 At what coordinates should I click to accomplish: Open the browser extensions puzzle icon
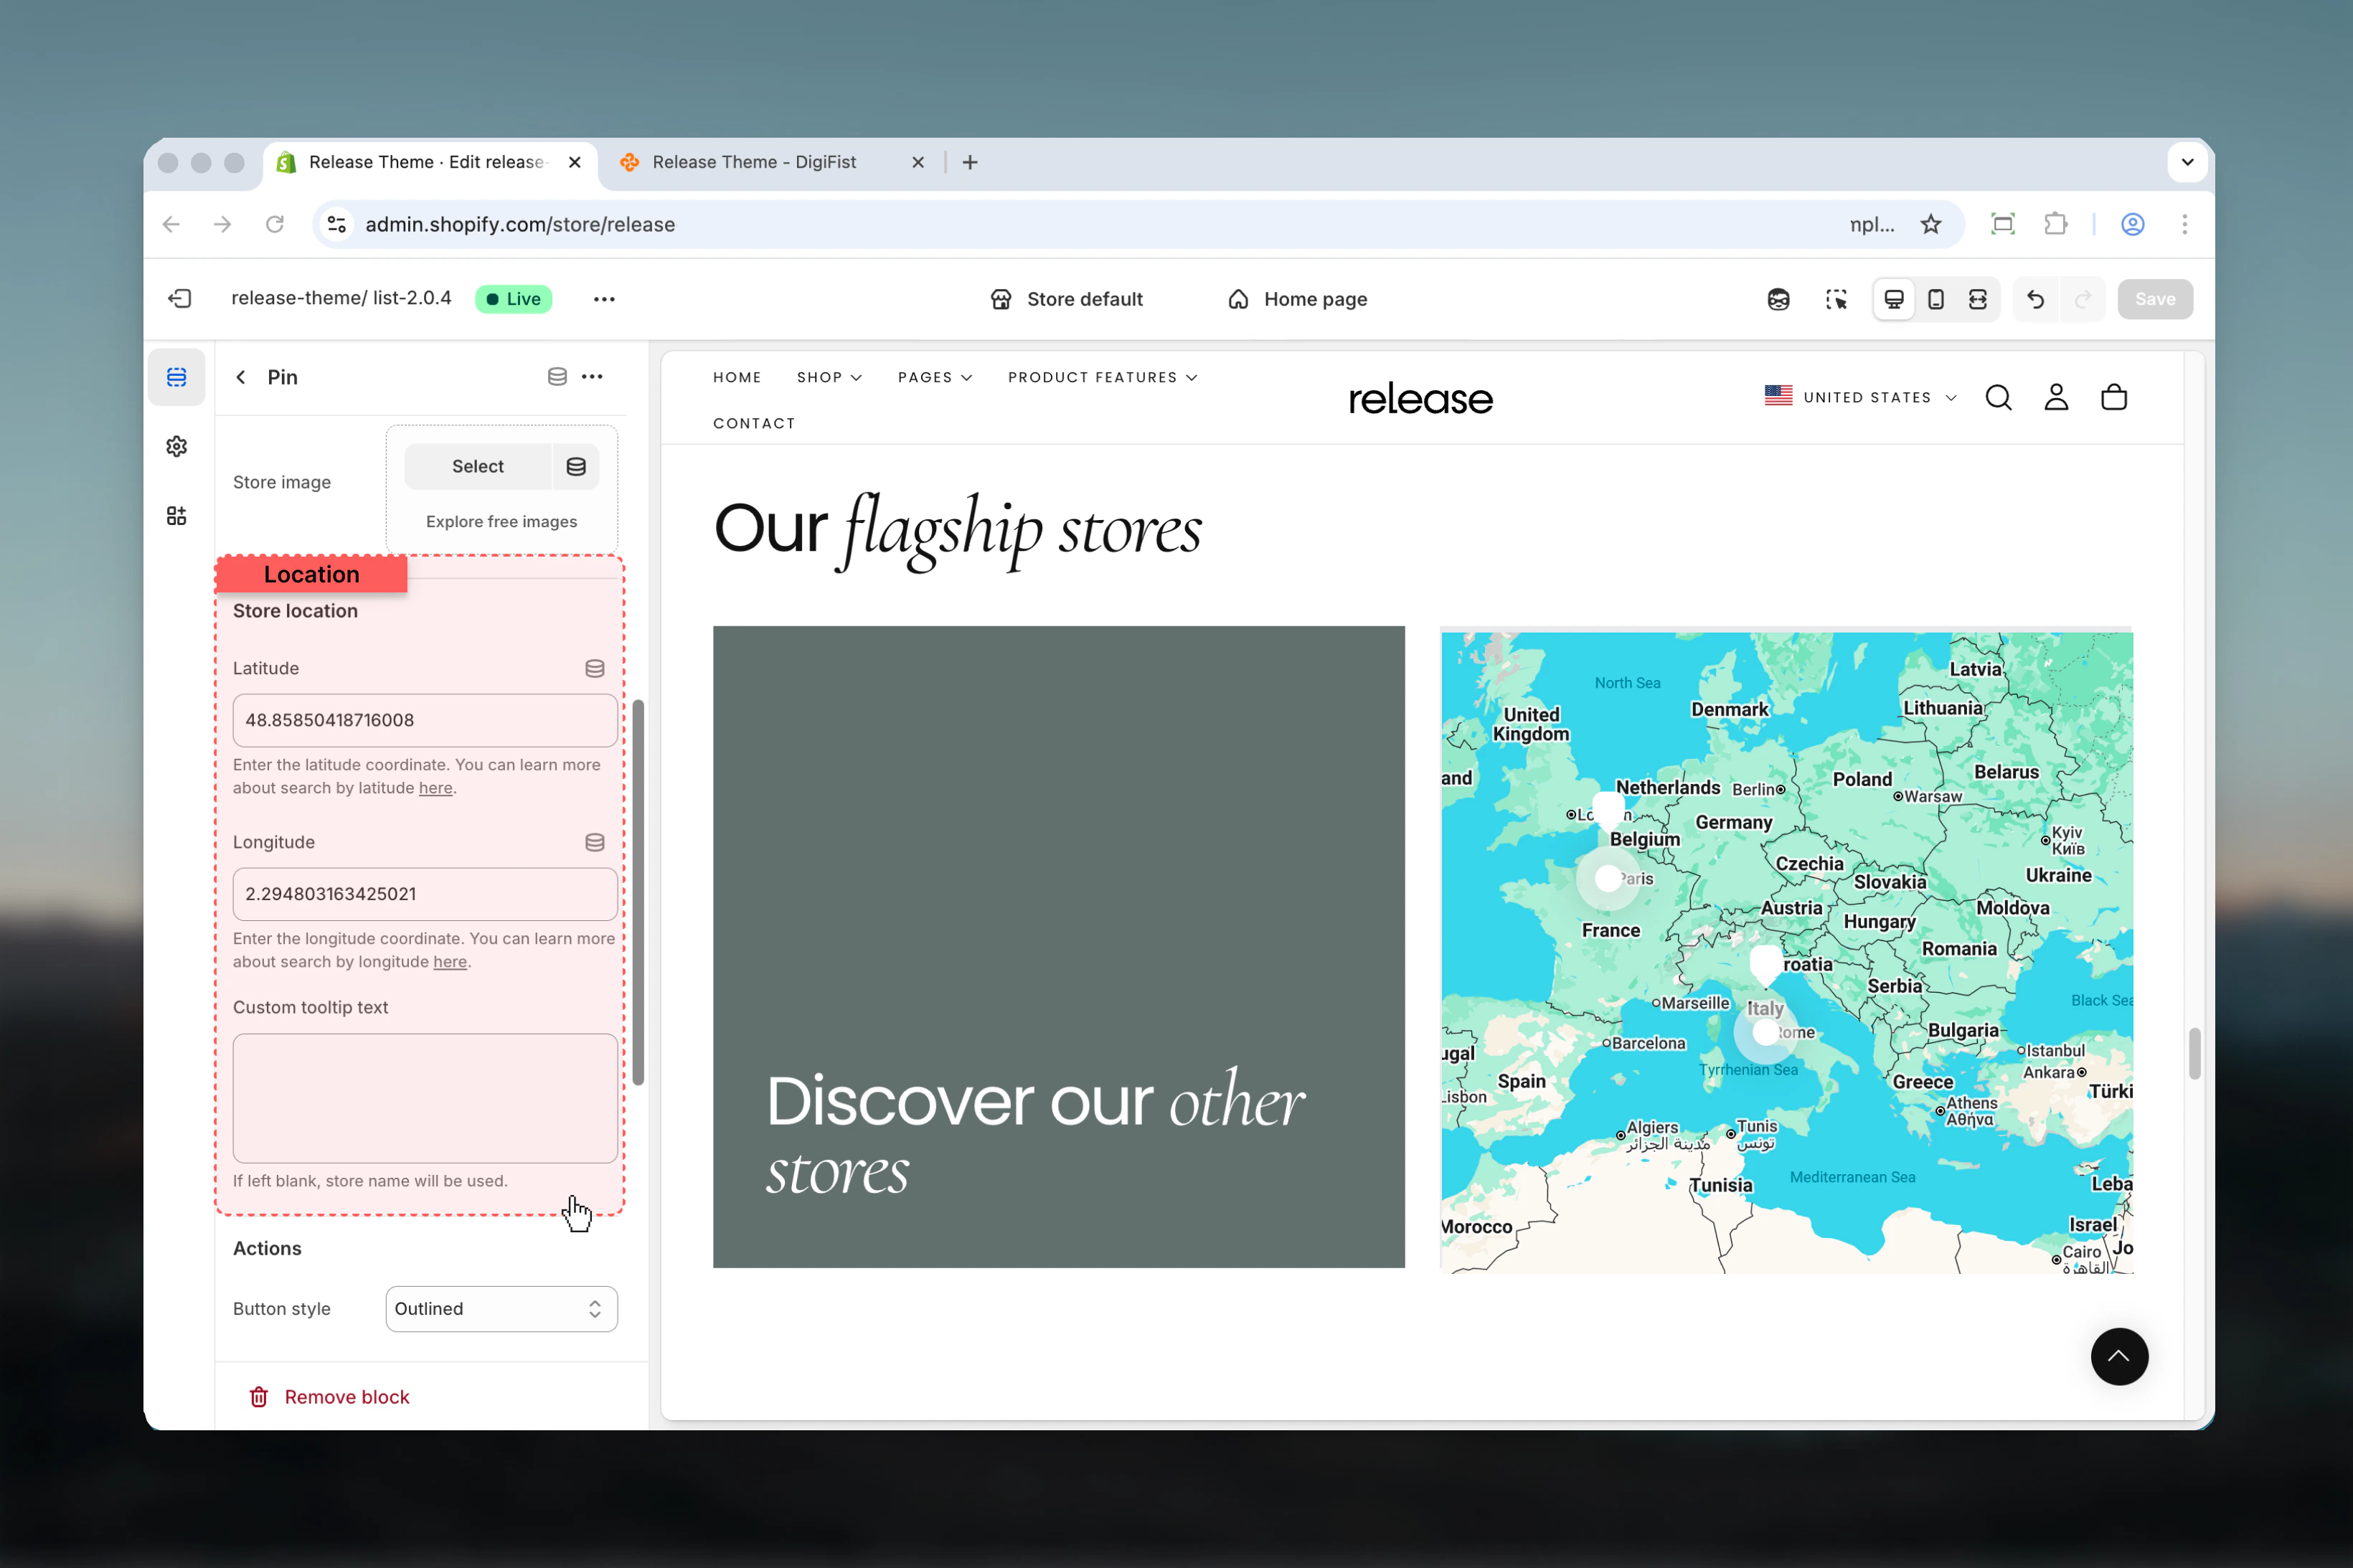[2055, 224]
